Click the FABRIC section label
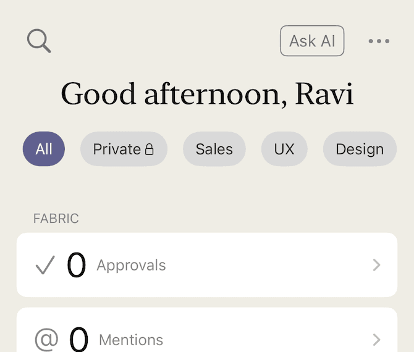Screen dimensions: 414x352 tap(56, 219)
